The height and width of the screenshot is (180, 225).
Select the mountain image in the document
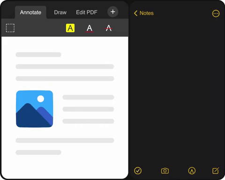35,109
